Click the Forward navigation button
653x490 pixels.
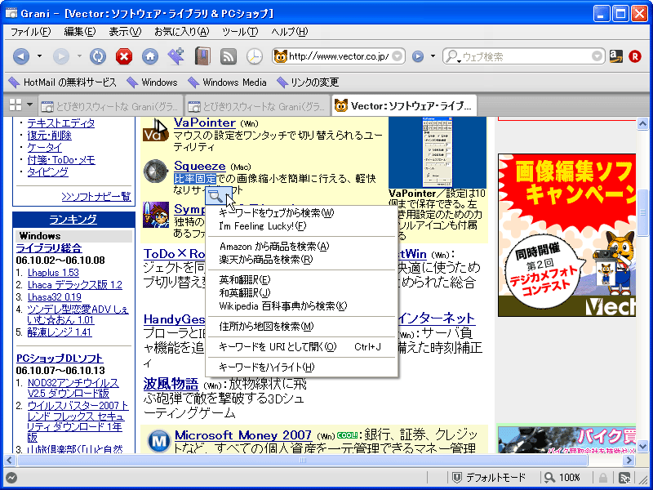[x=60, y=56]
